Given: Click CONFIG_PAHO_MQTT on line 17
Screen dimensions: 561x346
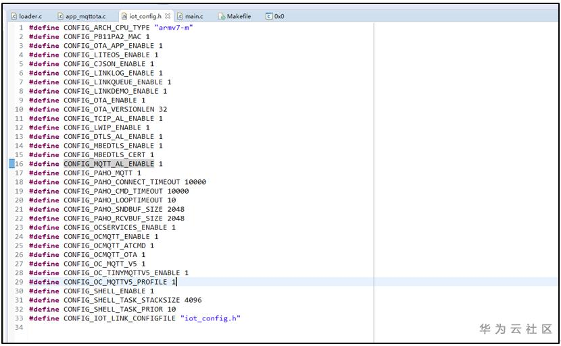Looking at the screenshot, I should (x=98, y=173).
